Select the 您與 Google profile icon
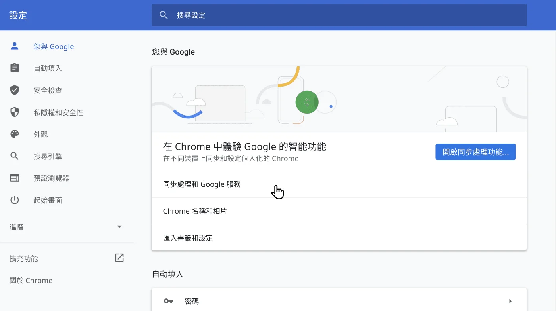This screenshot has width=556, height=311. 15,46
